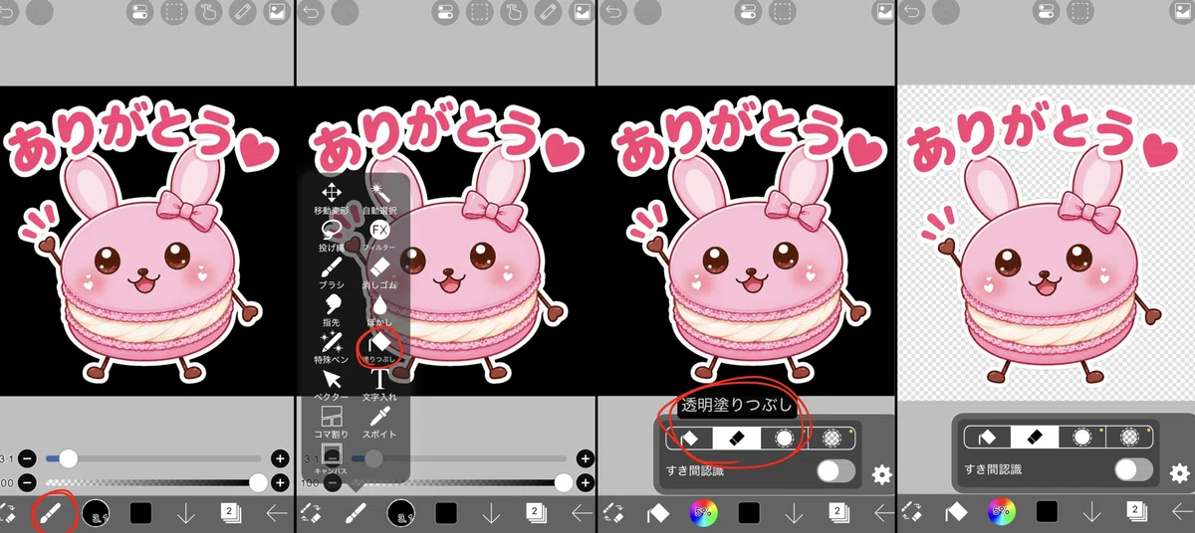The image size is (1195, 533).
Task: Select コマ割り frame divider tool
Action: (x=331, y=424)
